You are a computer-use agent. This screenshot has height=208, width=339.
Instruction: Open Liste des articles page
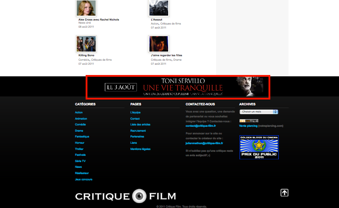pos(140,125)
